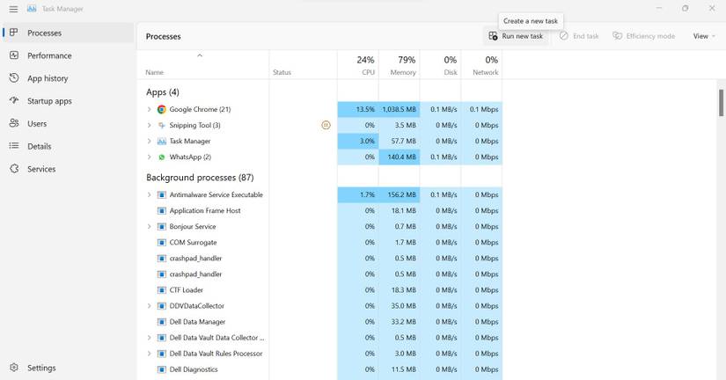The width and height of the screenshot is (726, 380).
Task: Open the Users section icon
Action: point(14,123)
